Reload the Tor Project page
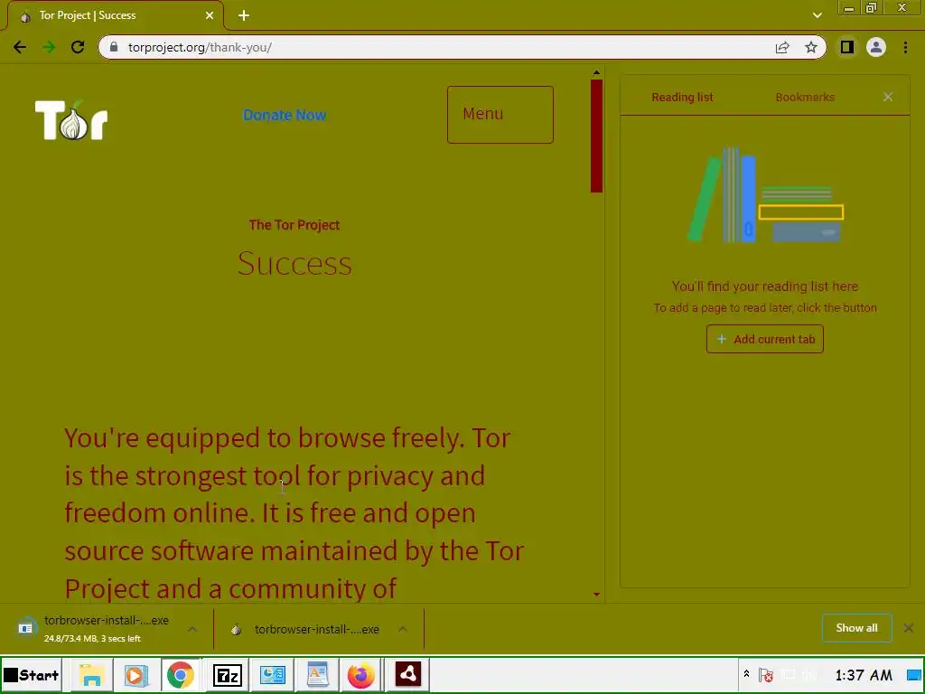Screen dimensions: 925x694 (x=78, y=47)
